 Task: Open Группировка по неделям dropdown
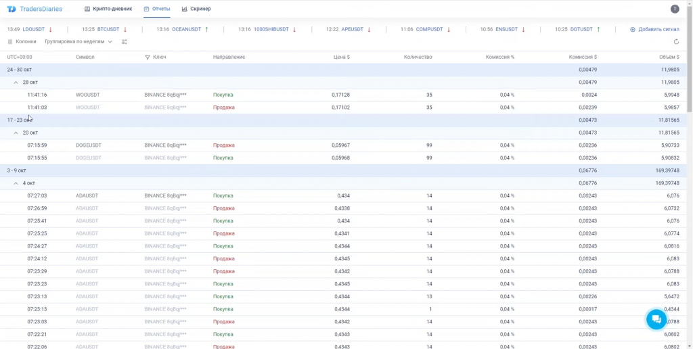pyautogui.click(x=79, y=42)
